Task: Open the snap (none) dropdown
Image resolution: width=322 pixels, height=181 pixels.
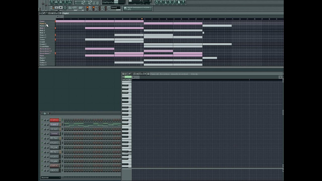Action: pos(116,7)
